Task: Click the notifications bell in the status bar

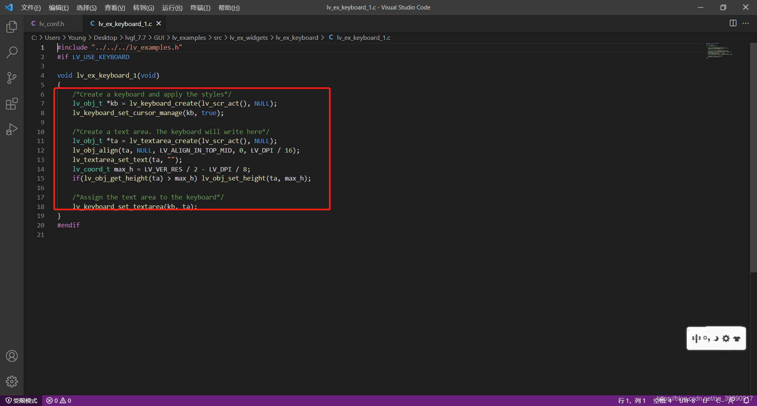Action: pyautogui.click(x=746, y=400)
